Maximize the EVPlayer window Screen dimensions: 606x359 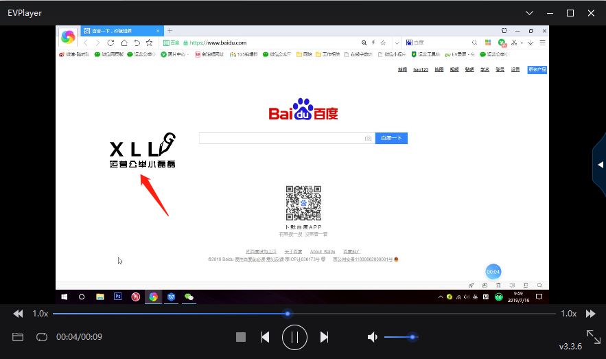point(570,13)
